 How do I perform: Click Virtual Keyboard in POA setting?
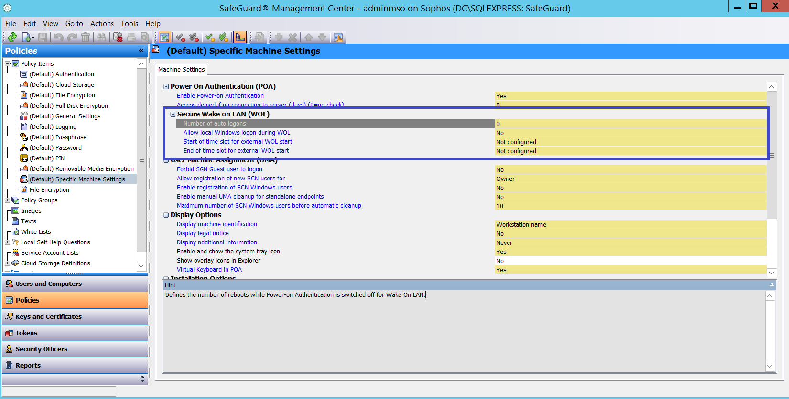(x=209, y=270)
